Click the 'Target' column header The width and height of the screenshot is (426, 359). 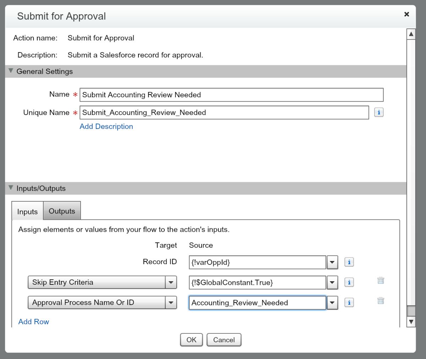pyautogui.click(x=166, y=245)
